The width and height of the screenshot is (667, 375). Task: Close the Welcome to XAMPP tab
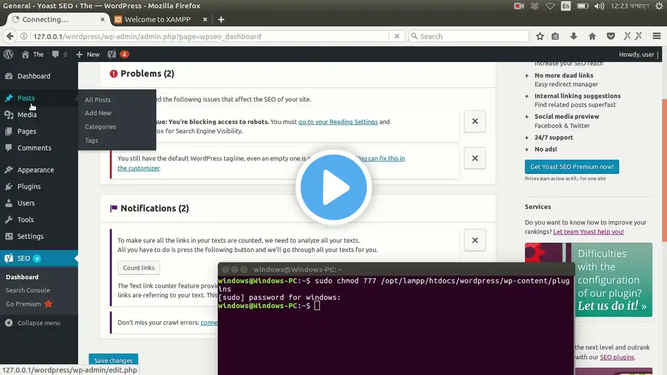[x=205, y=19]
